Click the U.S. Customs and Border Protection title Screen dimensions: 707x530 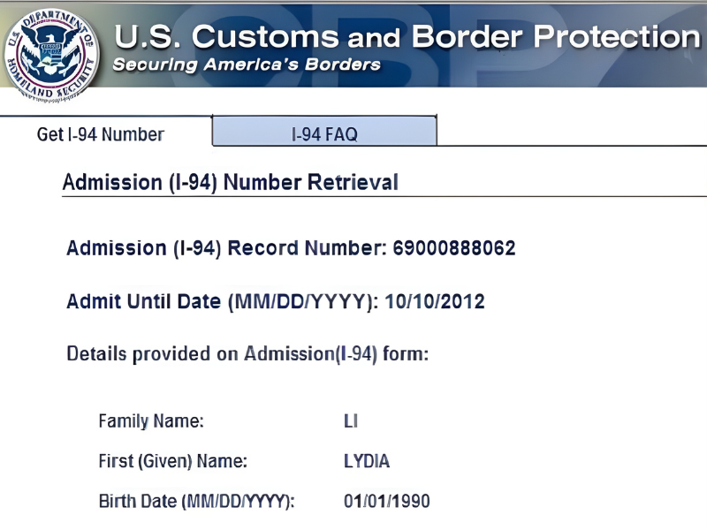407,36
